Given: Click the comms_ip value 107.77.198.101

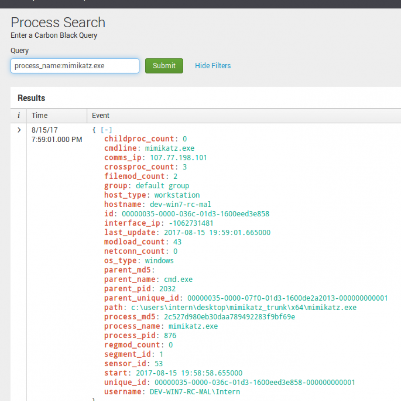Looking at the screenshot, I should pyautogui.click(x=178, y=158).
